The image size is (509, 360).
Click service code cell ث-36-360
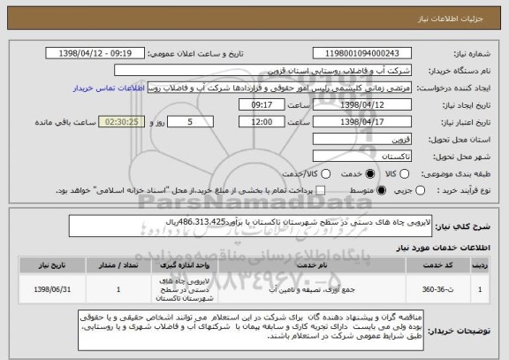(438, 289)
